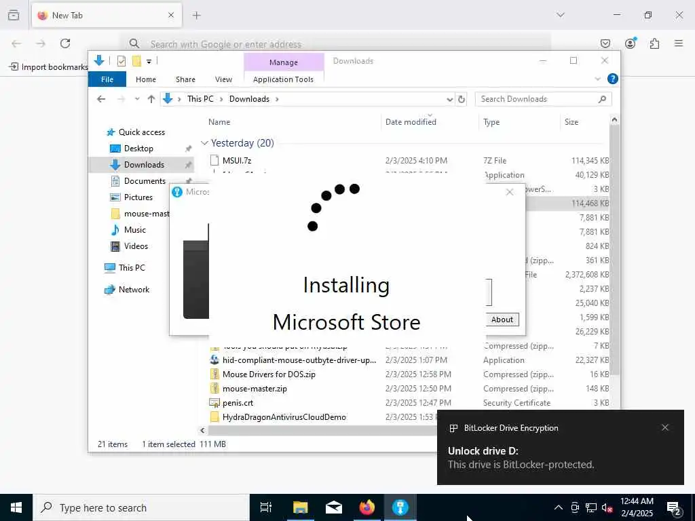Select Downloads in navigation pane

tap(144, 165)
